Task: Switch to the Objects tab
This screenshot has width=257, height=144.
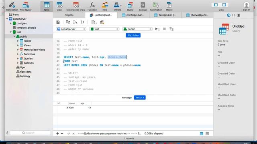Action: [x=69, y=15]
